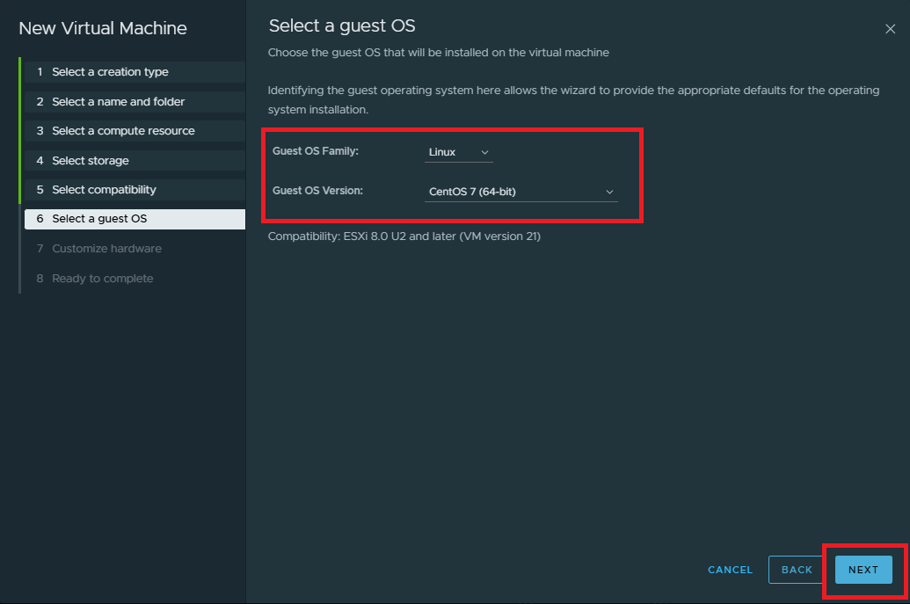
Task: Click step 8 Ready to complete
Action: pyautogui.click(x=102, y=279)
